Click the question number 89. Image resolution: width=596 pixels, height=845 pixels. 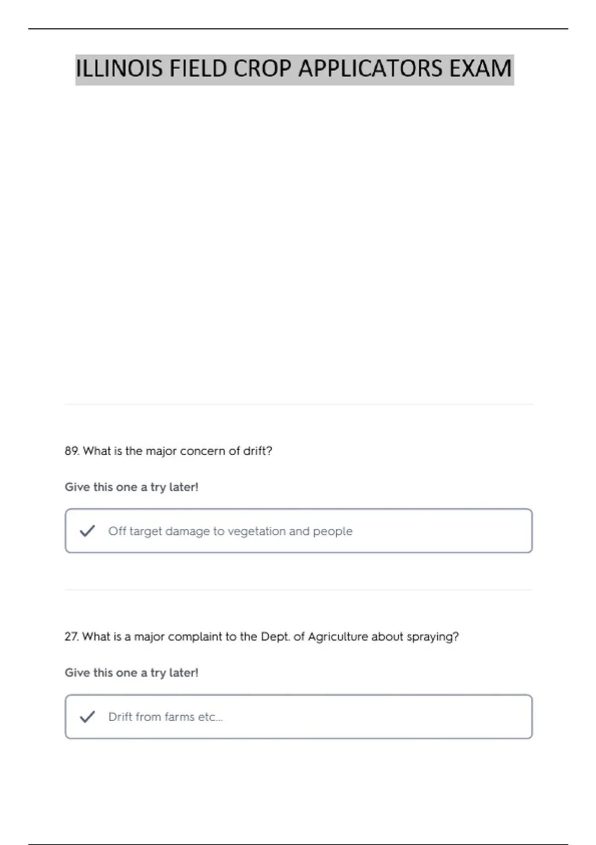[72, 451]
